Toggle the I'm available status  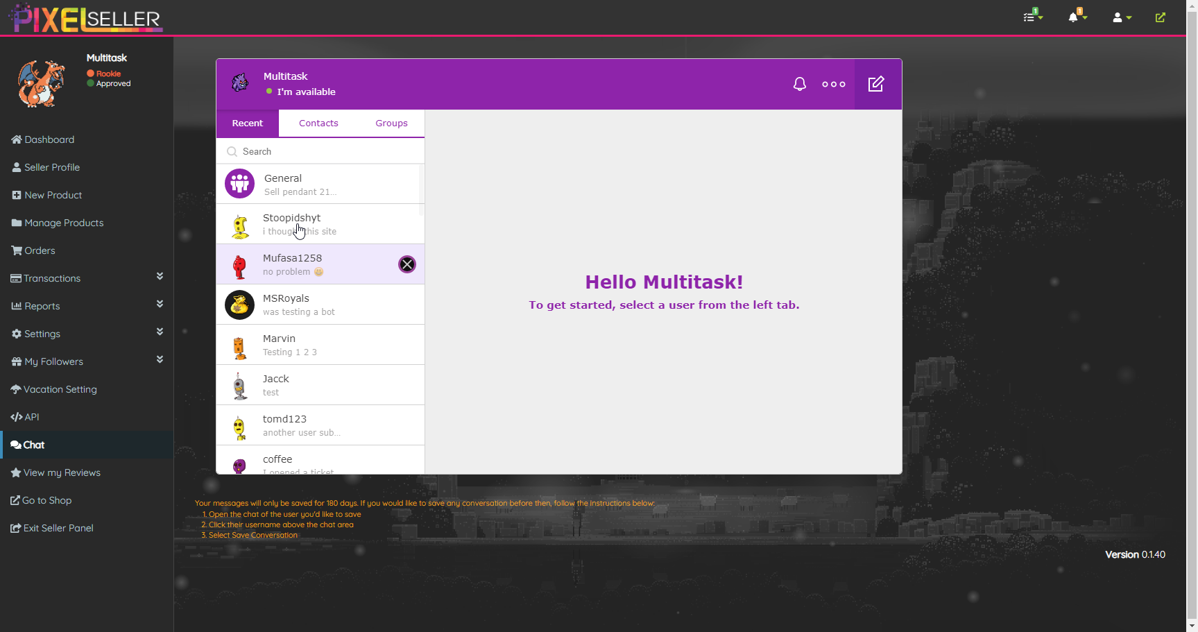click(x=305, y=92)
